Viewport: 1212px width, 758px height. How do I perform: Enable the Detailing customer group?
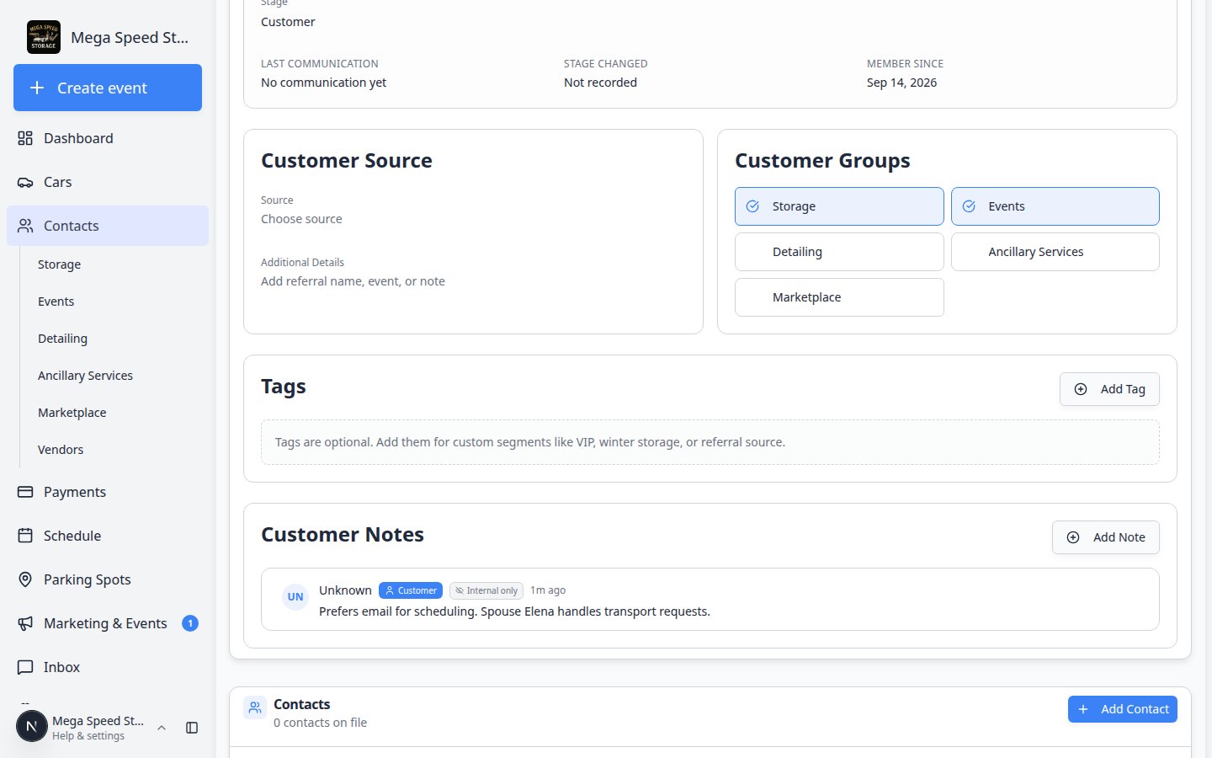839,252
